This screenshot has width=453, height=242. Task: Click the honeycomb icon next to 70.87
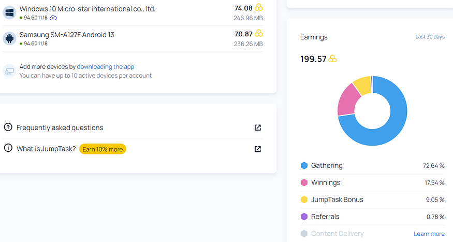(258, 34)
